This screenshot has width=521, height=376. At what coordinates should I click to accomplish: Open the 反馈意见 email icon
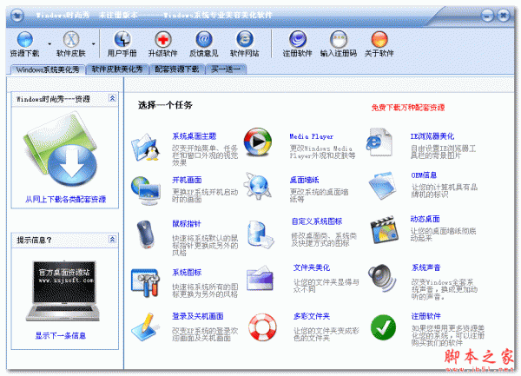204,40
